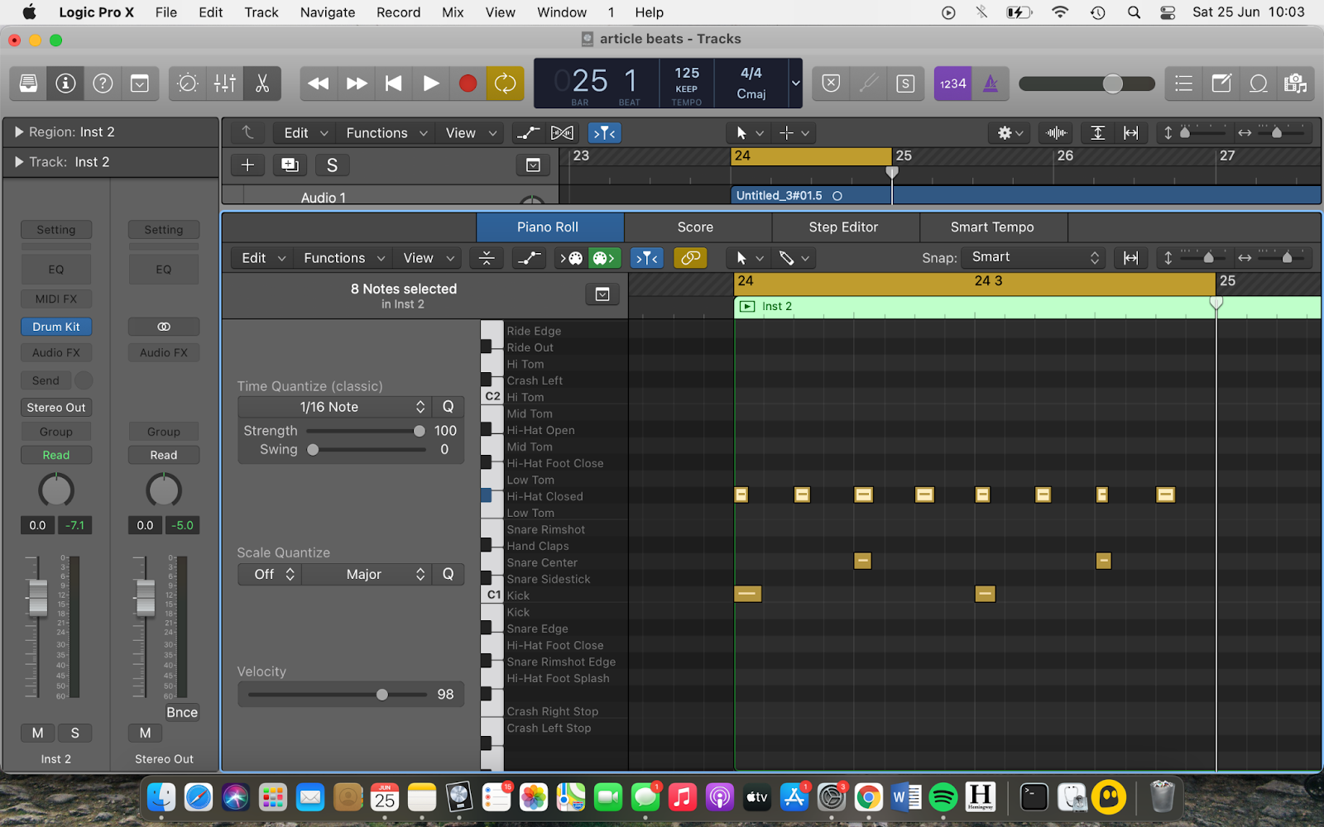Open the Mixer from the control bar
The width and height of the screenshot is (1324, 827).
(x=224, y=84)
